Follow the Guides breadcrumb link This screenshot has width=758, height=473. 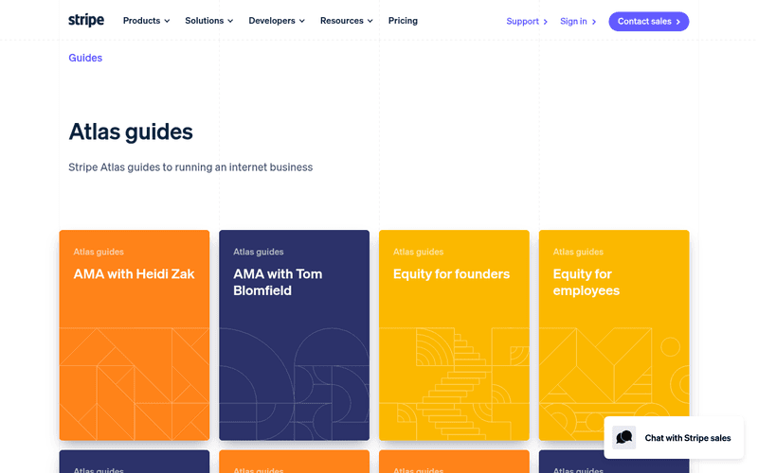click(85, 58)
